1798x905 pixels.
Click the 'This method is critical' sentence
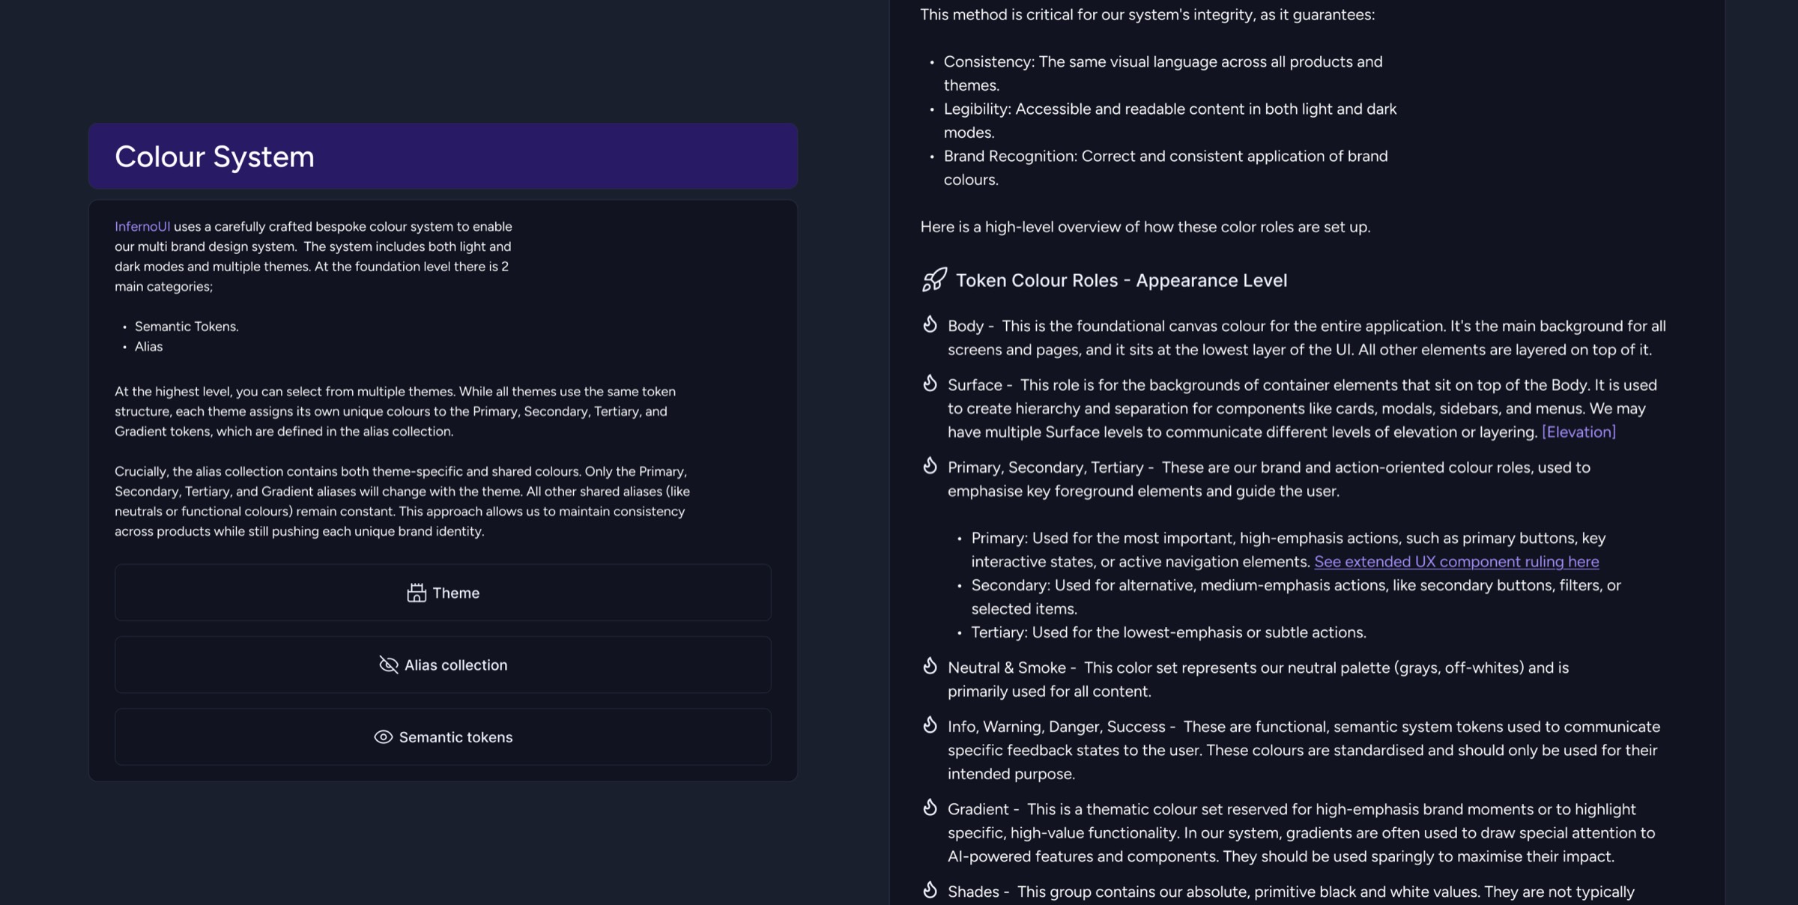[x=1148, y=14]
